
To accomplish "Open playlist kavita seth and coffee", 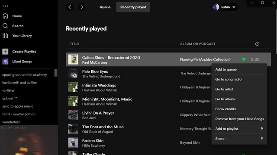I will (x=19, y=82).
